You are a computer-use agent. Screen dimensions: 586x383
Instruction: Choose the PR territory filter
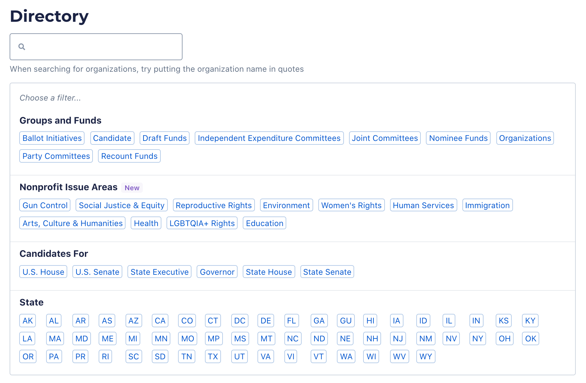80,356
